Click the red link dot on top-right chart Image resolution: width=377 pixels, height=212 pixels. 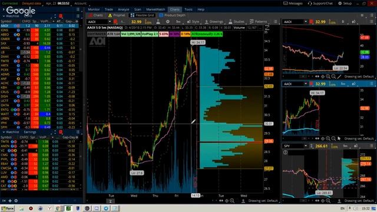click(311, 22)
